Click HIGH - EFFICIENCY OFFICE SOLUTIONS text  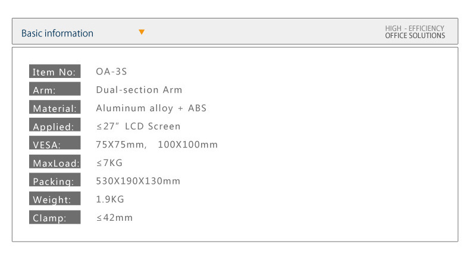[x=415, y=32]
